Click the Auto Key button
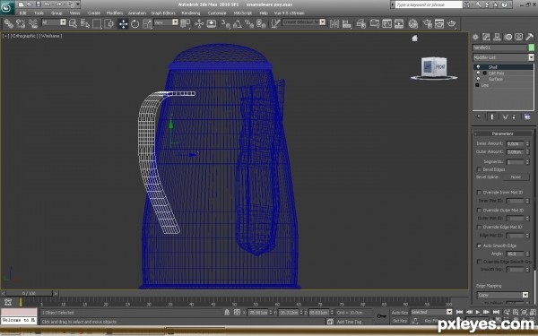Screen dimensions: 538x336 [400, 313]
